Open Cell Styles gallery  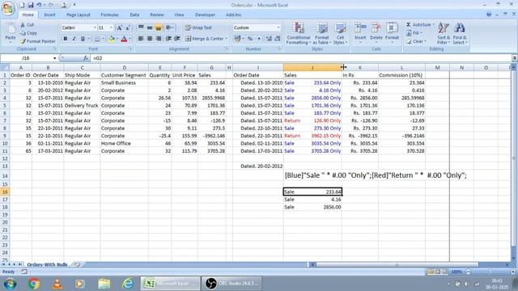pyautogui.click(x=340, y=33)
